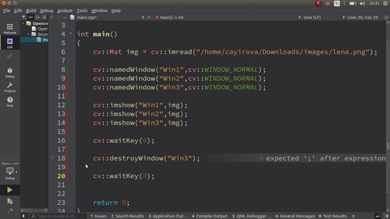This screenshot has width=390, height=219.
Task: Split the editor view
Action: click(386, 17)
